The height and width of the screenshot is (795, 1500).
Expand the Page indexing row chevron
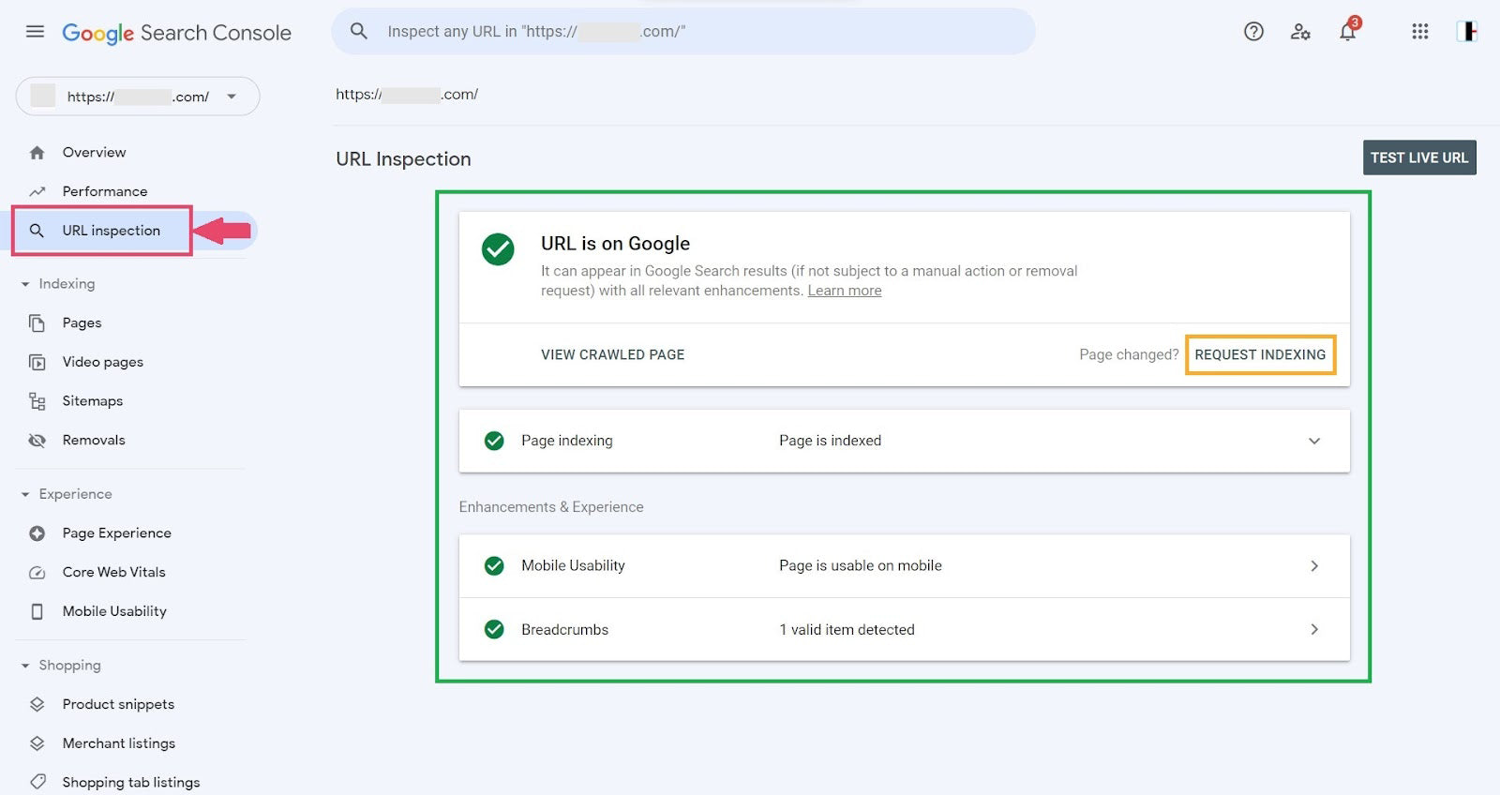[1314, 441]
